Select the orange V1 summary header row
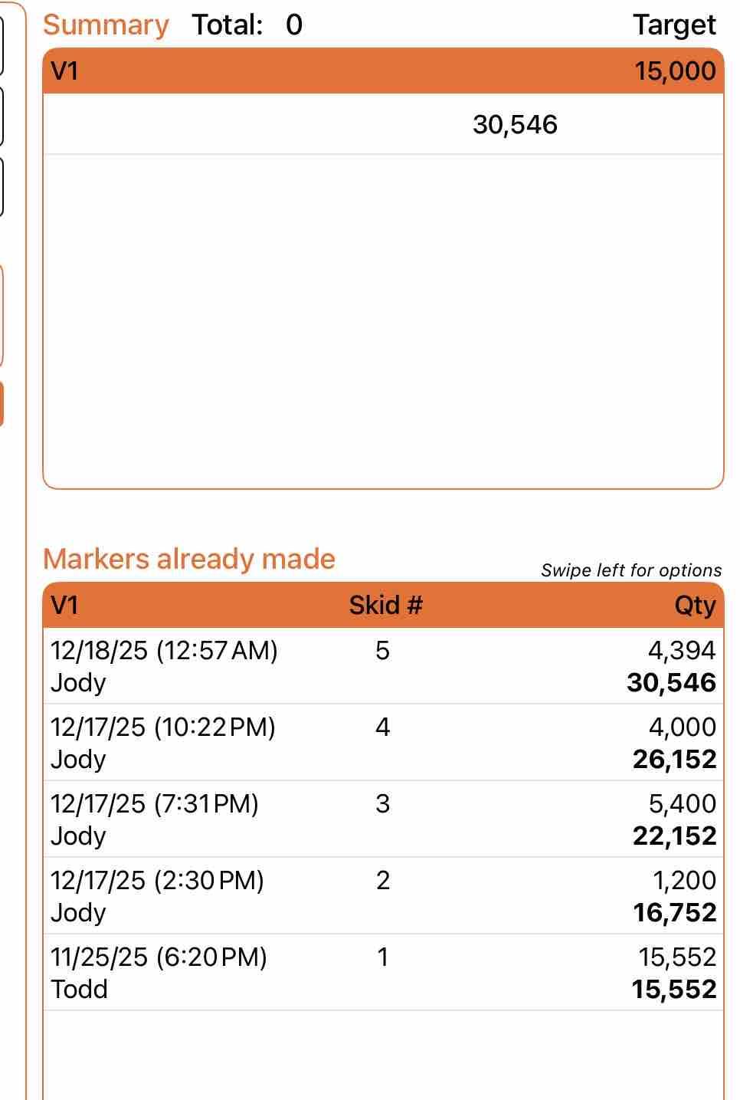 (383, 71)
